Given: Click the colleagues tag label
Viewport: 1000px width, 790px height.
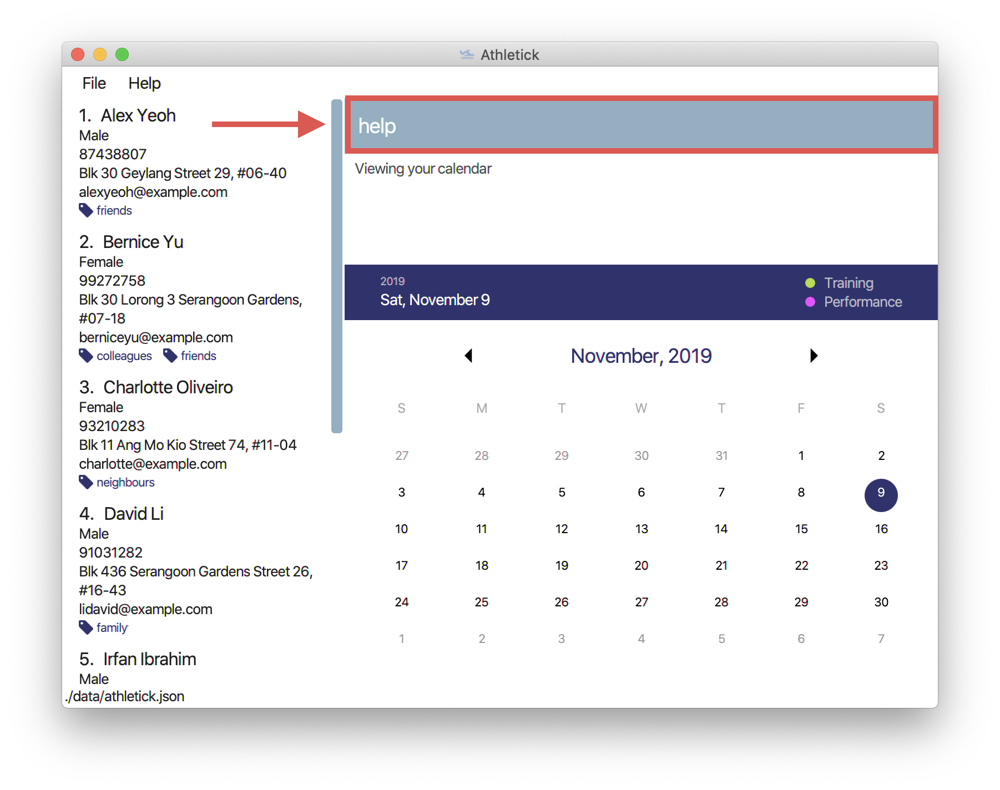Looking at the screenshot, I should [124, 356].
